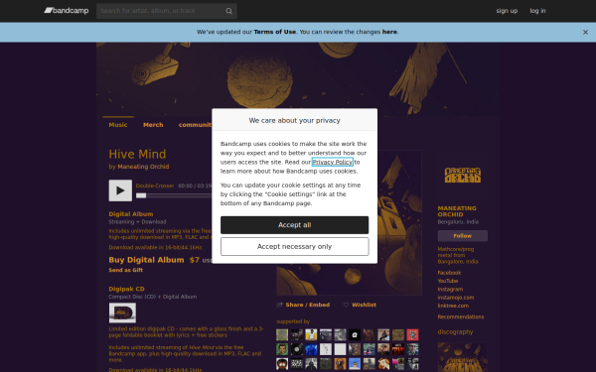Switch to the Merch tab
Screen dimensions: 596x372
(153, 125)
